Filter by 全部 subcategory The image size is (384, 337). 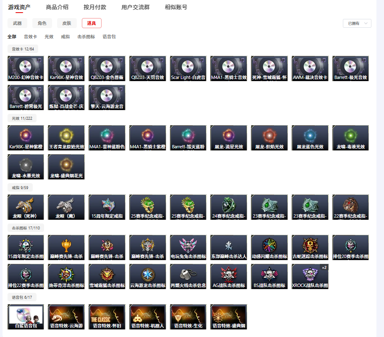[12, 37]
